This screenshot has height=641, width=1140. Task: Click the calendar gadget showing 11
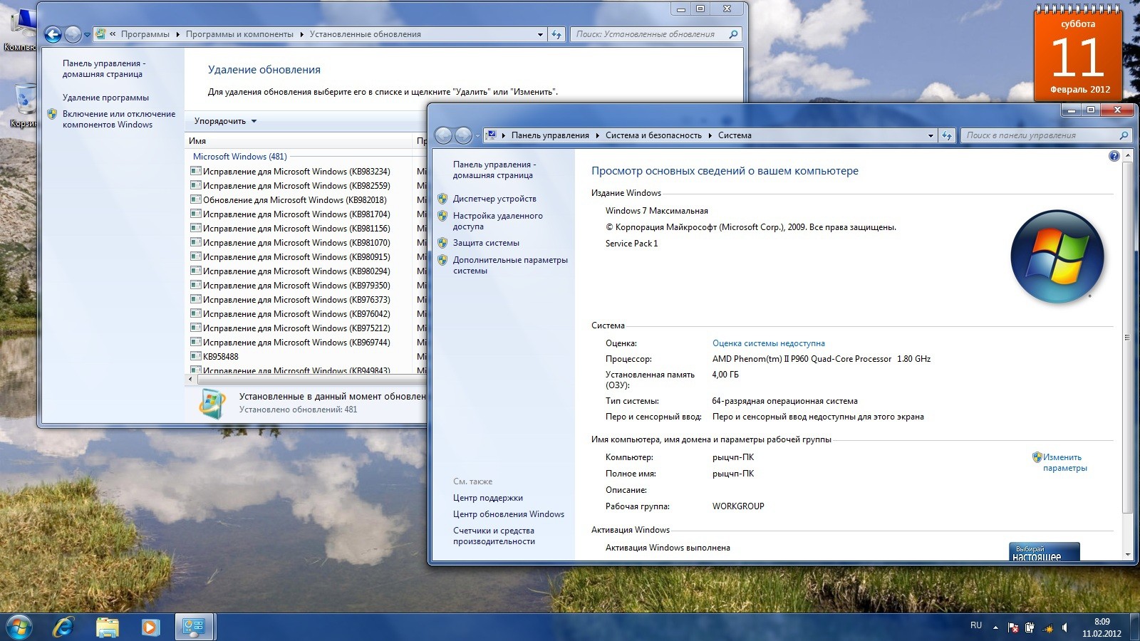pos(1078,53)
